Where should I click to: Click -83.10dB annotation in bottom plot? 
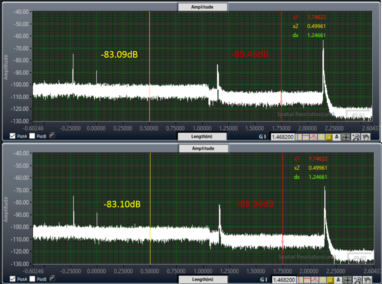122,204
